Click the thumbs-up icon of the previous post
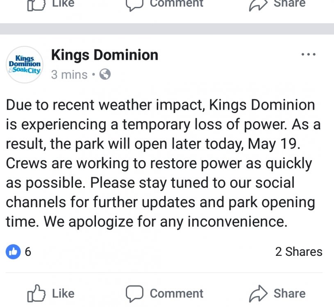334x307 pixels. click(x=36, y=4)
